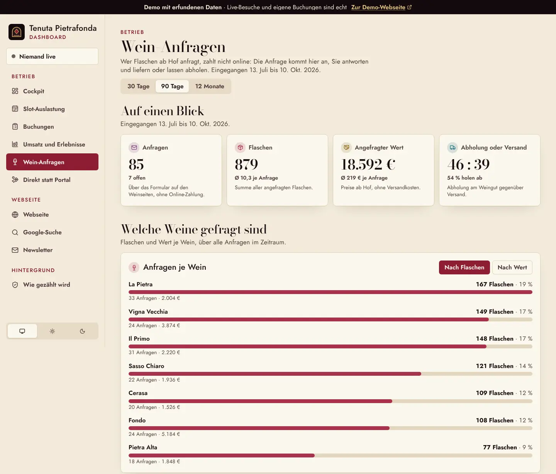Click the icon on Angefragter Wert card
The height and width of the screenshot is (474, 556).
[x=346, y=147]
